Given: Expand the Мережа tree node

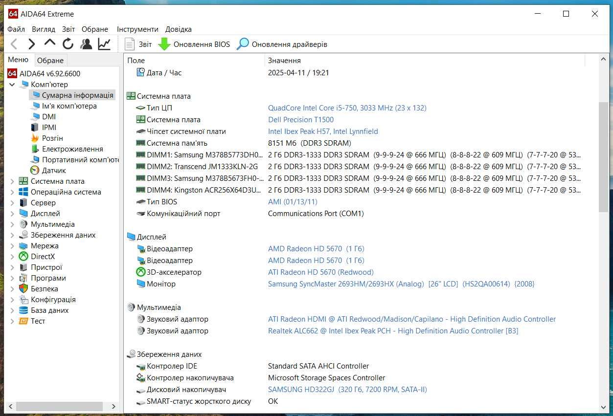Looking at the screenshot, I should (x=13, y=245).
